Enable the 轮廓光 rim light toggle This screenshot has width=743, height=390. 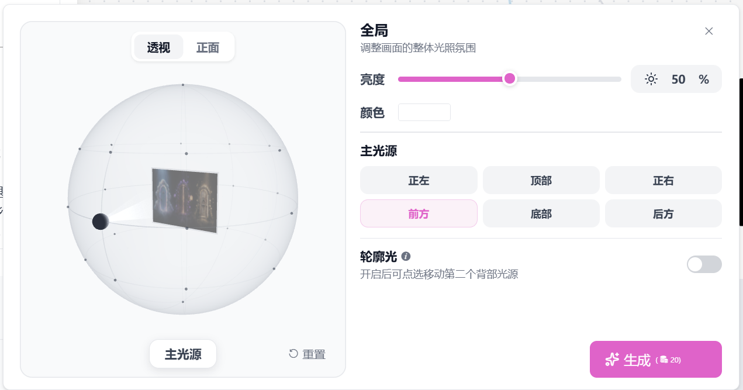tap(704, 264)
